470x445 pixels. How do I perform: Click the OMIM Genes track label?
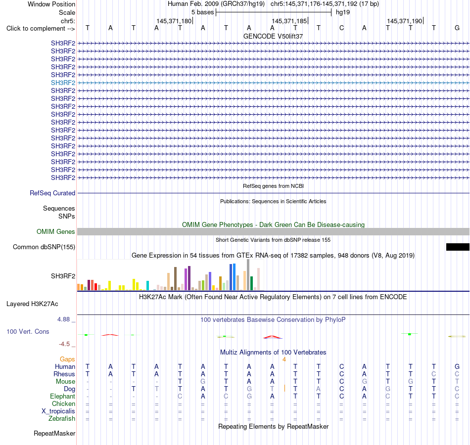click(55, 231)
